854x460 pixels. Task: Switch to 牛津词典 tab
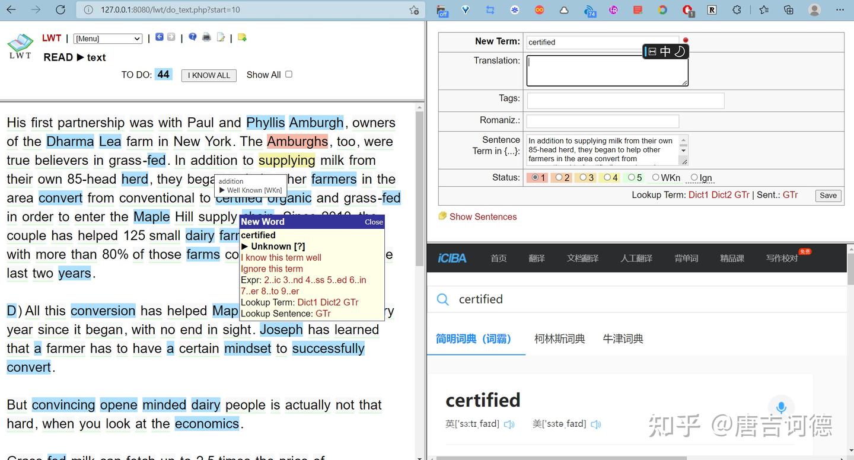pos(623,338)
